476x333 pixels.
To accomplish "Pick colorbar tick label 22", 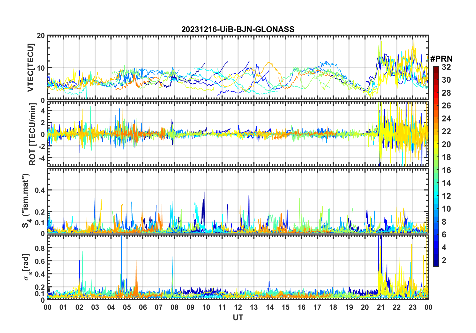I will pyautogui.click(x=446, y=131).
